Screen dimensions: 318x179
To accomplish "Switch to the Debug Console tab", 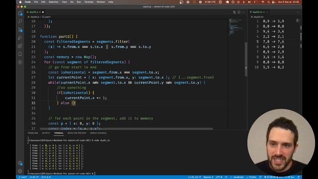I will (98, 133).
